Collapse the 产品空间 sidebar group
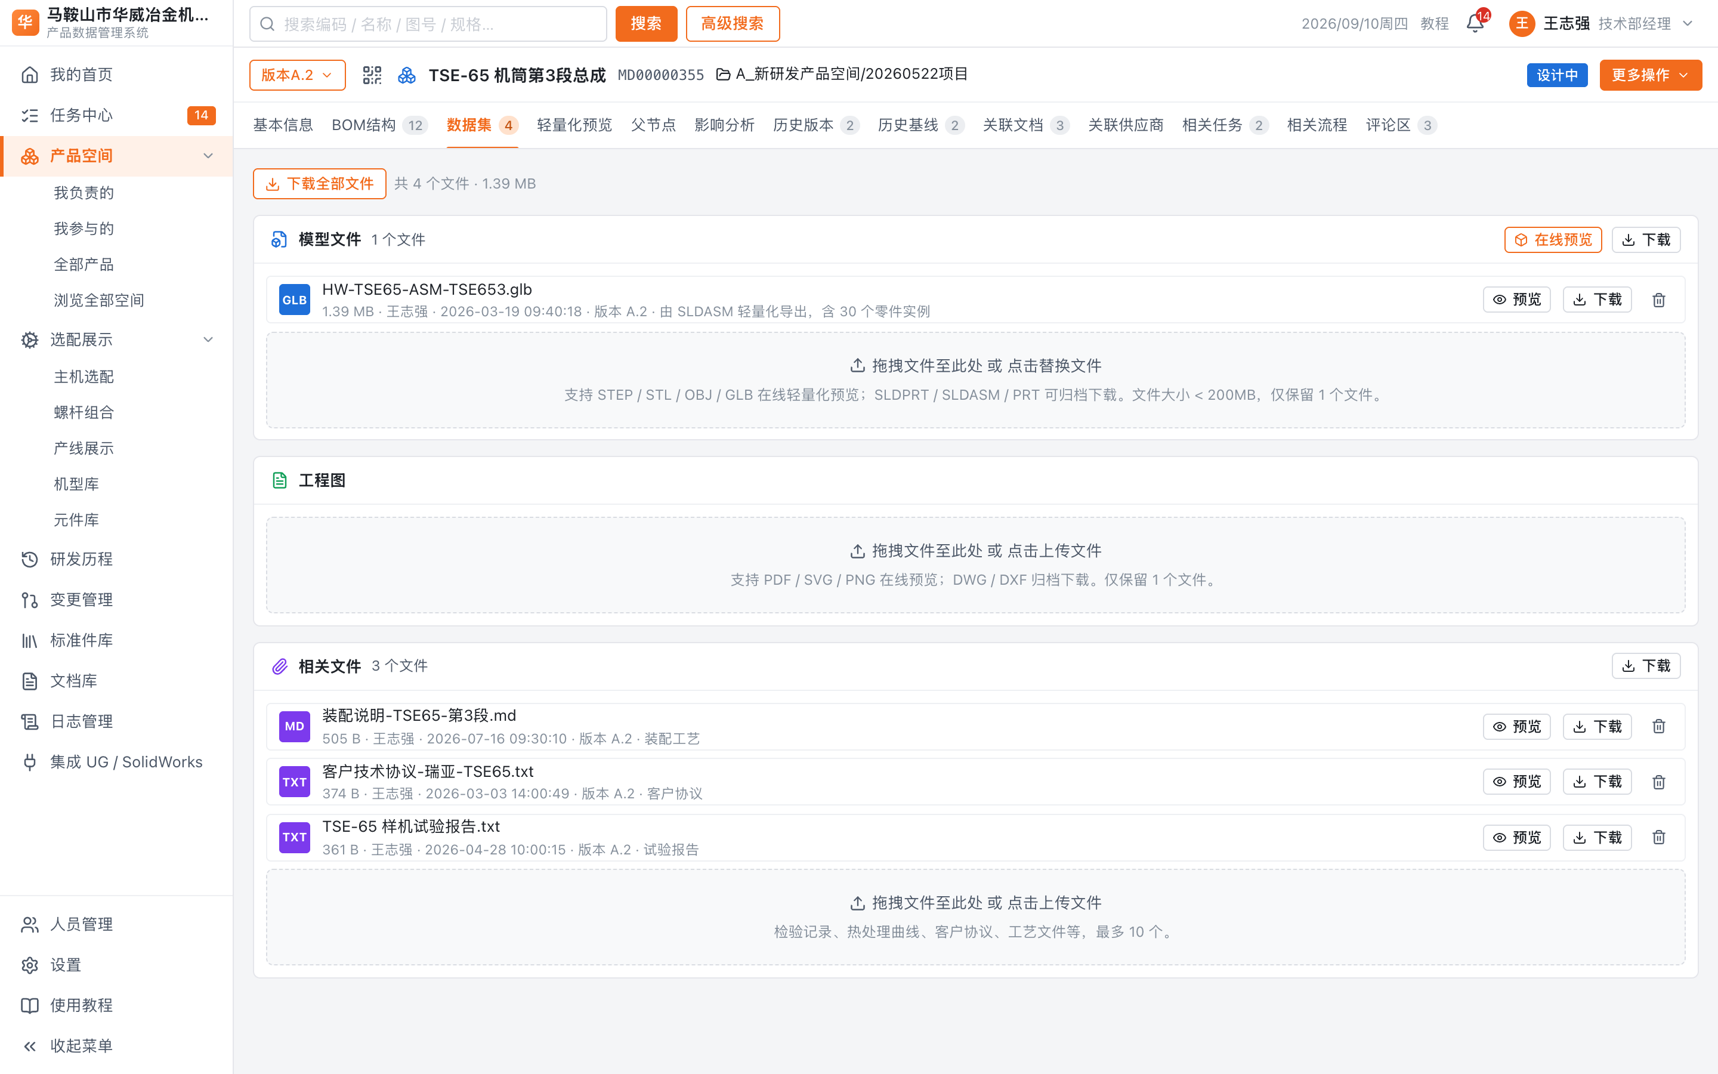 208,156
